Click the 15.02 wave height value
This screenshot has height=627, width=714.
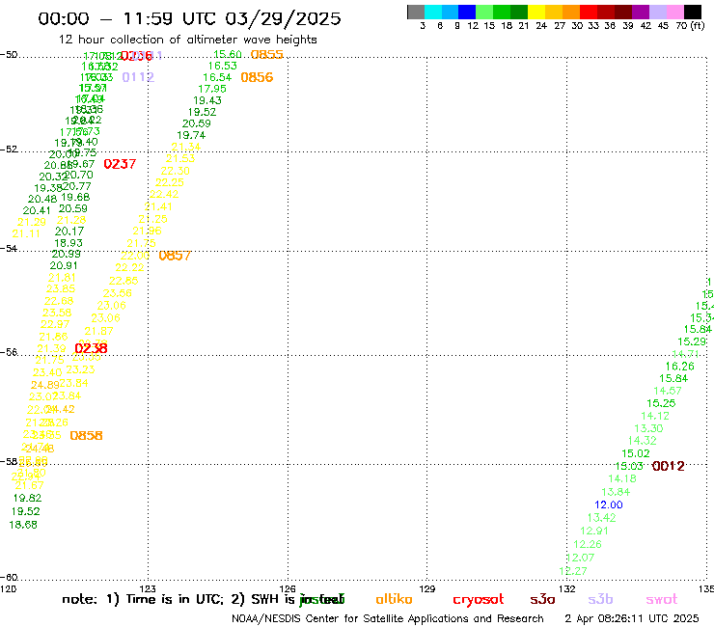point(636,453)
